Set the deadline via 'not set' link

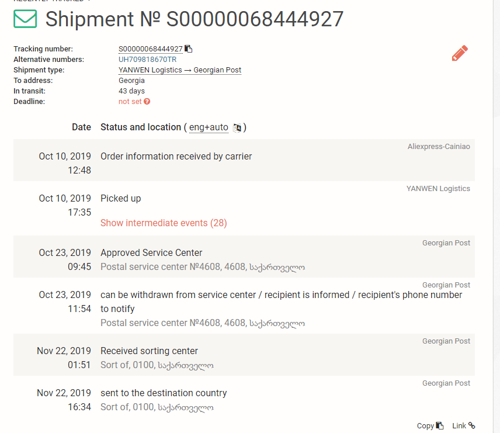(130, 102)
